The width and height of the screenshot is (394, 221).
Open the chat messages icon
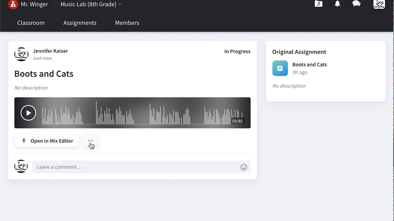tap(356, 4)
